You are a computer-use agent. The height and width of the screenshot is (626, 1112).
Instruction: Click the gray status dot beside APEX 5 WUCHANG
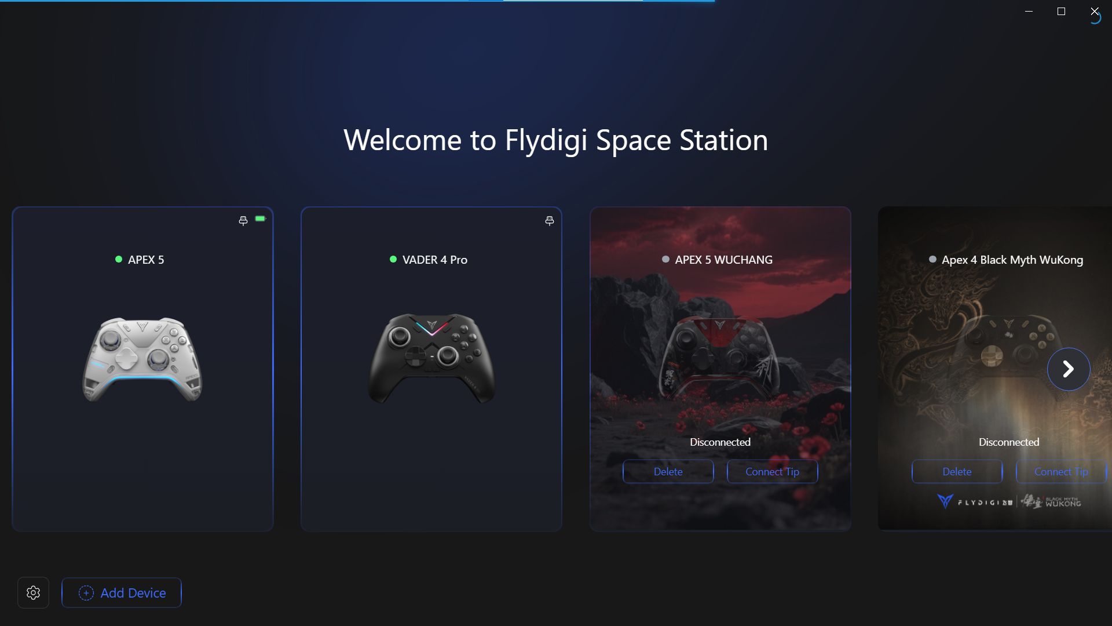pyautogui.click(x=665, y=259)
